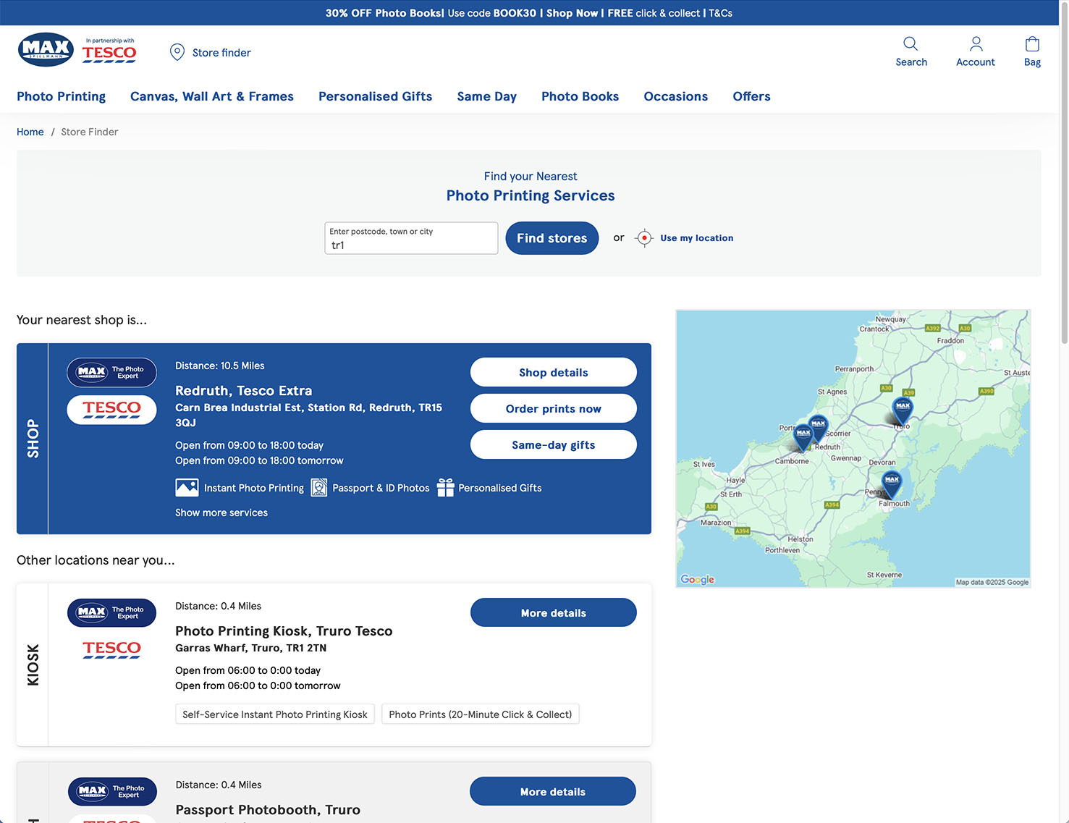Click the Max Spielmann logo
This screenshot has height=823, width=1069.
46,50
